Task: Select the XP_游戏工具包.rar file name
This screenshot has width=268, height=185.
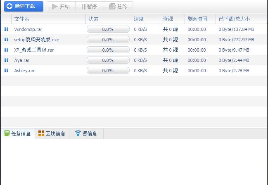Action: [x=34, y=50]
